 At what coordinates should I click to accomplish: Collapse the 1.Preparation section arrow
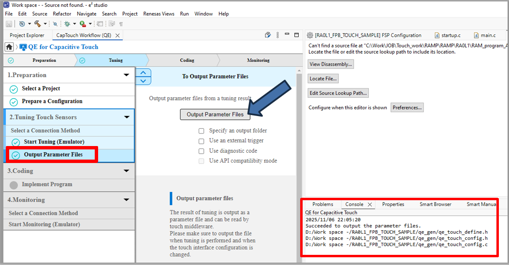coord(126,75)
